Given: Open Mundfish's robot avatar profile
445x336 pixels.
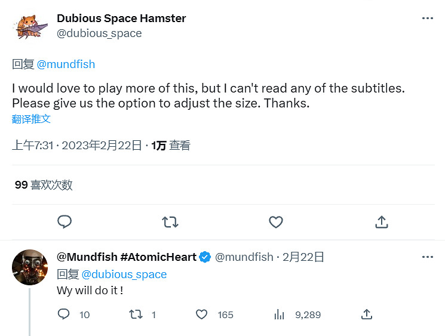Looking at the screenshot, I should coord(30,267).
